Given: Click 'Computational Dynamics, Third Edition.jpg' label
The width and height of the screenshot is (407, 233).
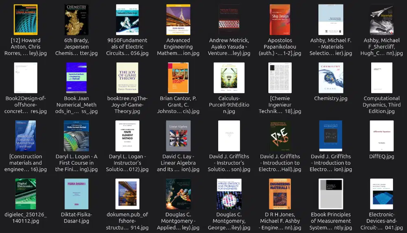Looking at the screenshot, I should click(x=382, y=105).
